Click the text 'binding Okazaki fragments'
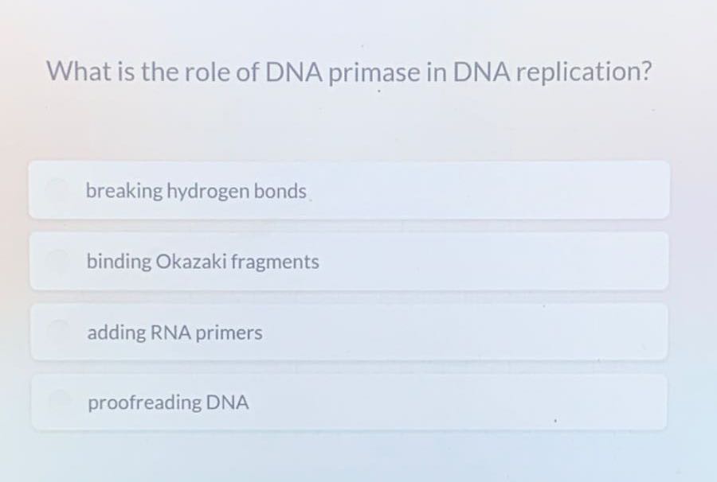 [202, 261]
